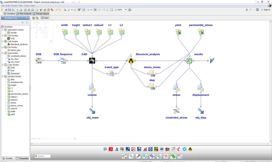The width and height of the screenshot is (272, 162).
Task: Click the constraint_stress node icon
Action: pyautogui.click(x=177, y=111)
